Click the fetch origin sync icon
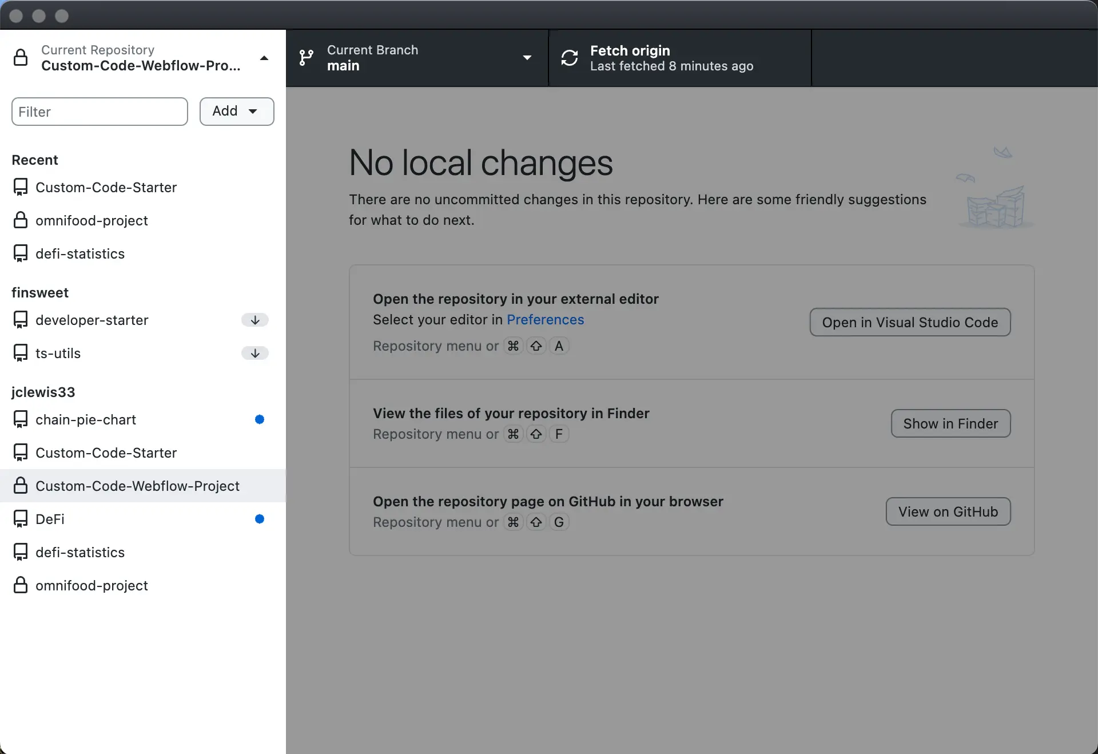Viewport: 1098px width, 754px height. pyautogui.click(x=570, y=58)
